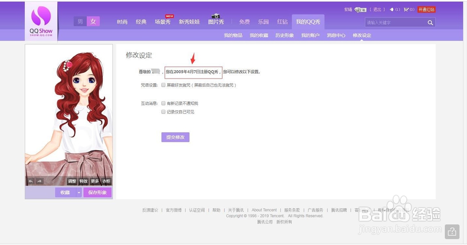
Task: Check the 记录仅自己可见 option
Action: point(163,112)
